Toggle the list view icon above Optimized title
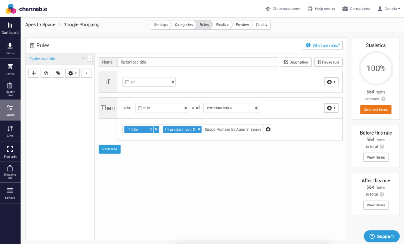The width and height of the screenshot is (404, 244). (84, 58)
